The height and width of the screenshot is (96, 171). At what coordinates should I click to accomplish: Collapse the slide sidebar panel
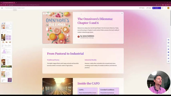(x=11, y=23)
